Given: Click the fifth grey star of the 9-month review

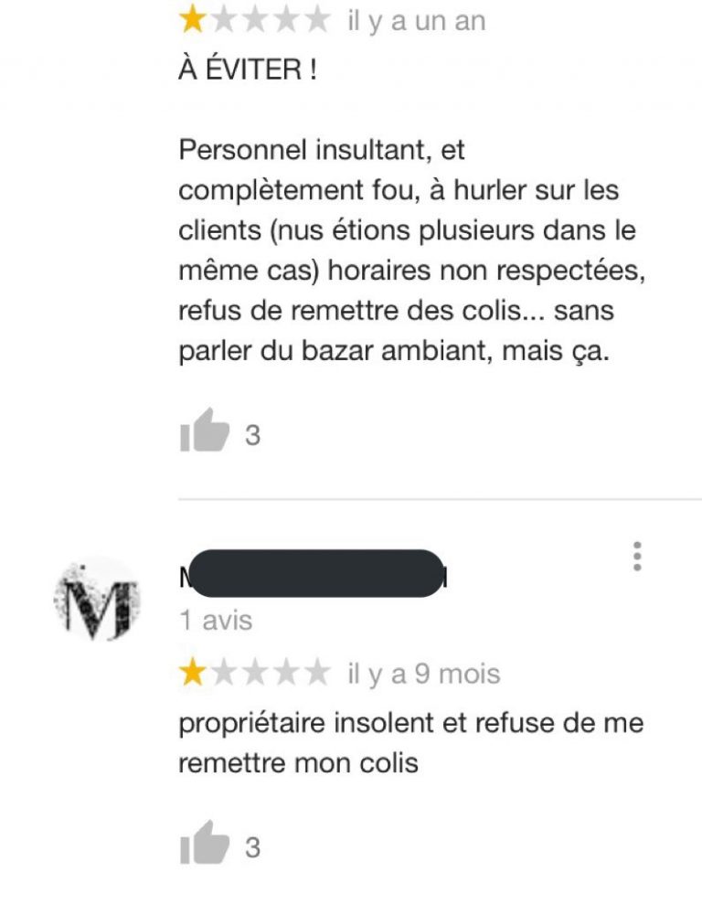Looking at the screenshot, I should point(316,673).
